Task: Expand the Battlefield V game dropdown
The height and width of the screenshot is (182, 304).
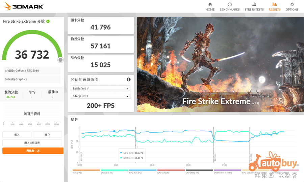Action: [x=101, y=89]
